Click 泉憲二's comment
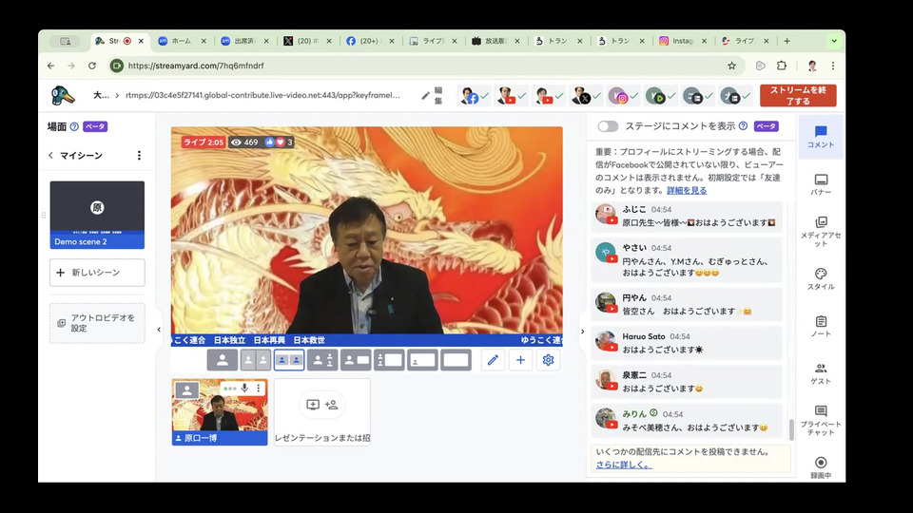The width and height of the screenshot is (913, 513). pos(687,382)
